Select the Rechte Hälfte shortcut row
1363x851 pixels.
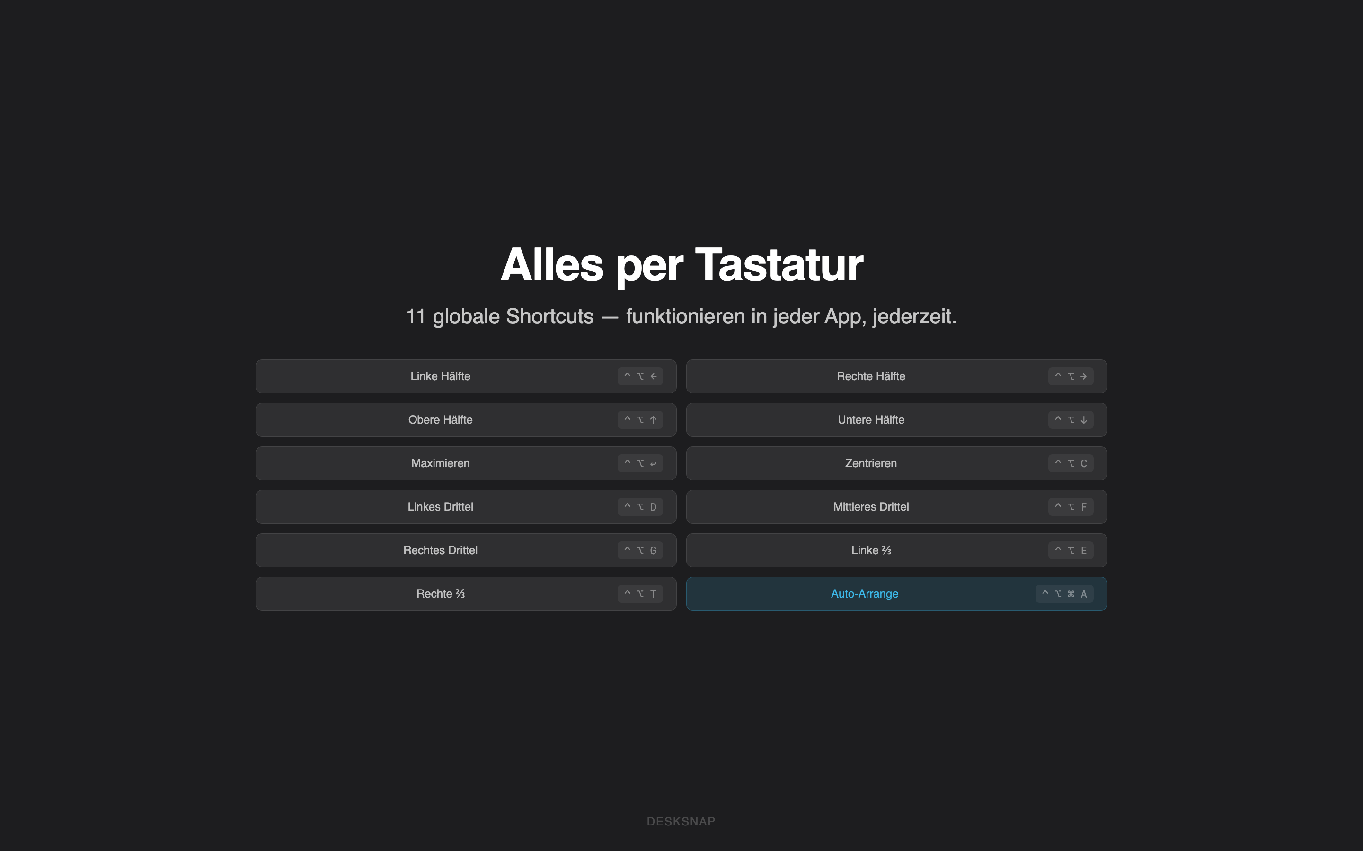pos(896,376)
